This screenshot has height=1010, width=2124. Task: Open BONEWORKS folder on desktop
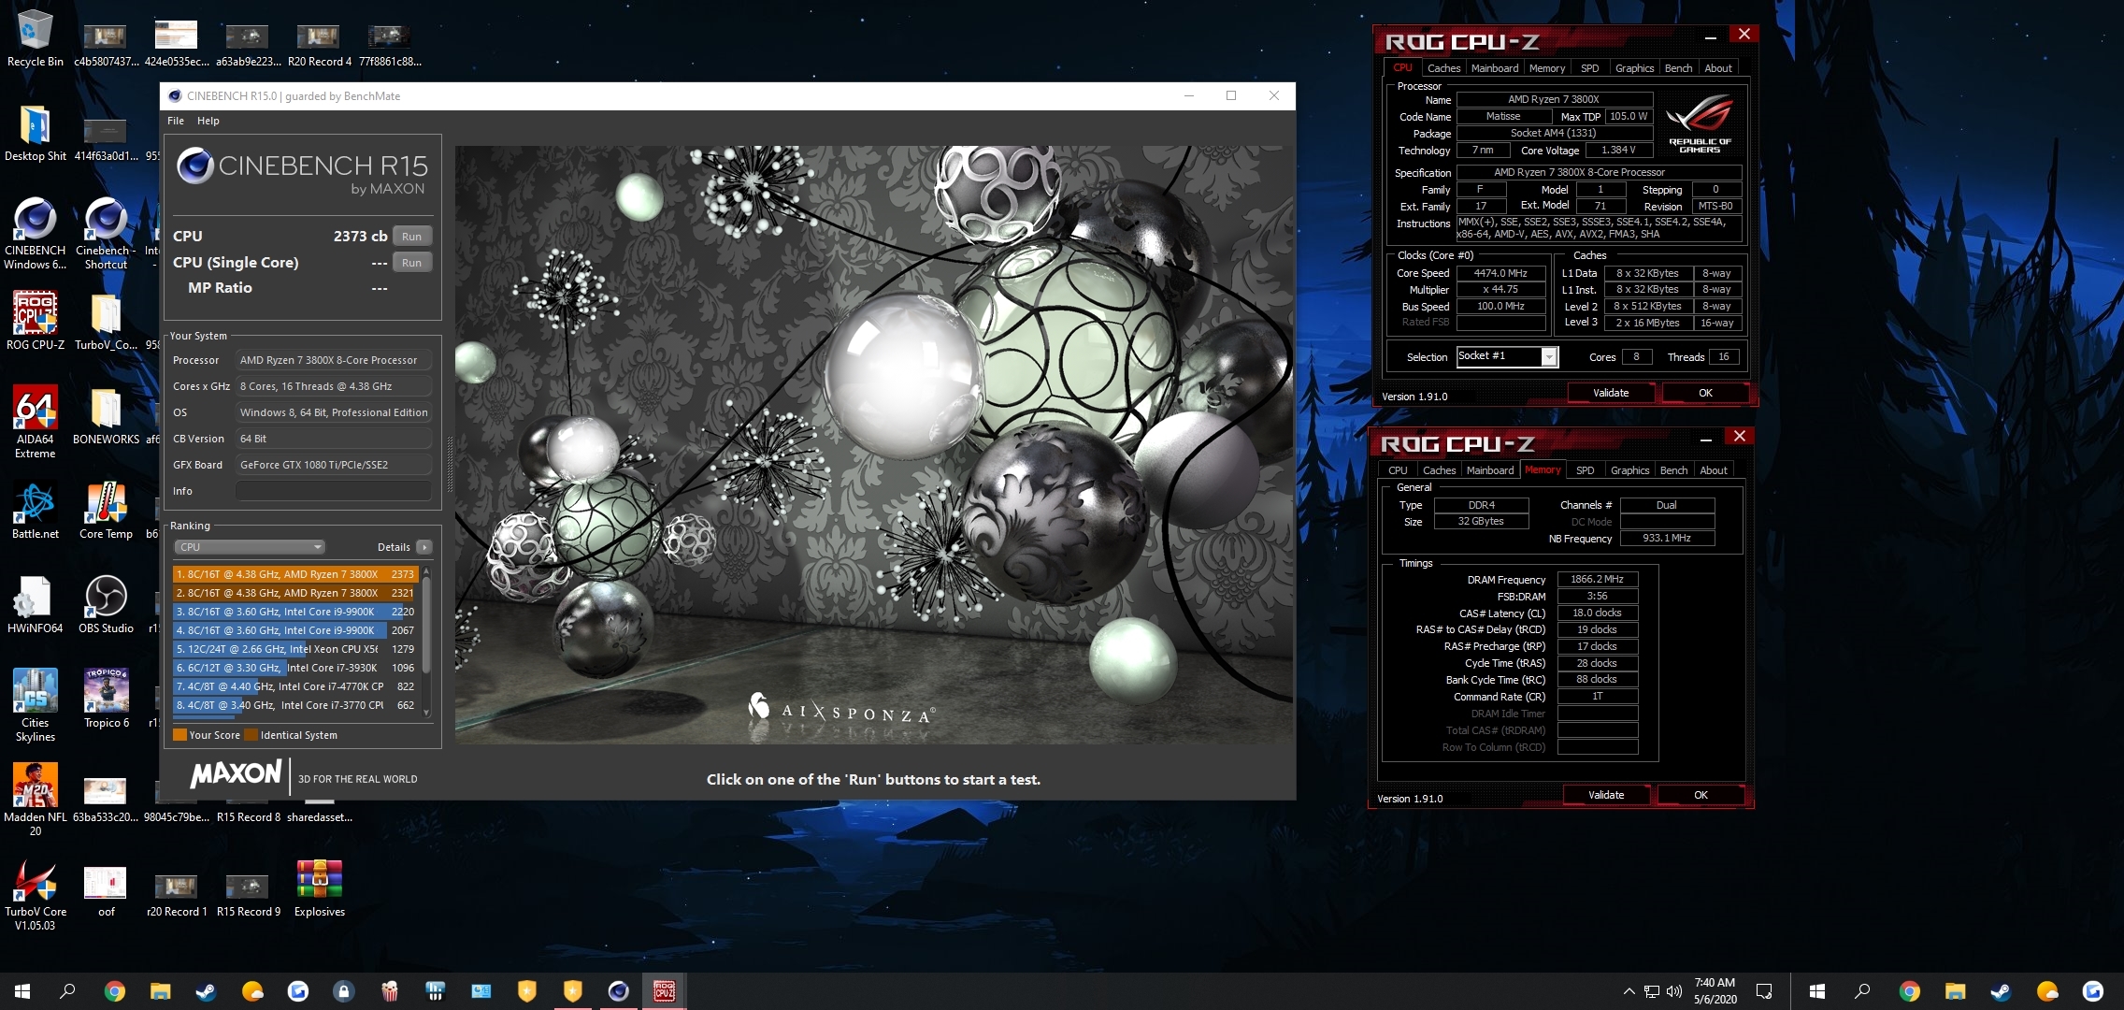(106, 416)
